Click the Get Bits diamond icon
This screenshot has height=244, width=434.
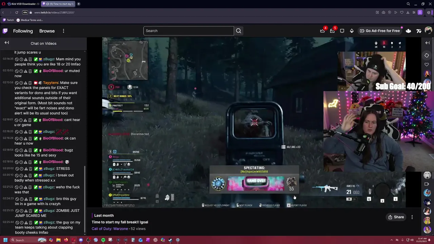click(352, 31)
